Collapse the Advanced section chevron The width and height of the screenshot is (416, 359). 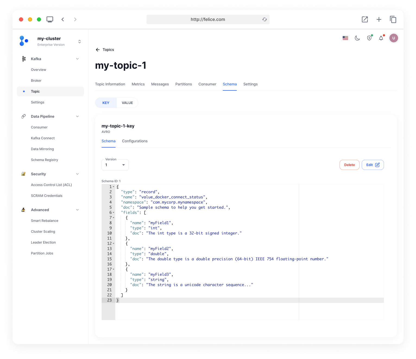77,210
